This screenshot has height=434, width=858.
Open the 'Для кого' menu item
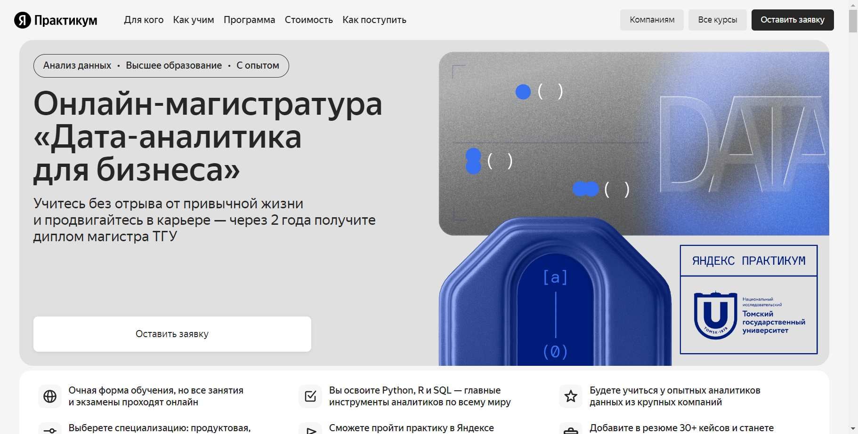(144, 20)
